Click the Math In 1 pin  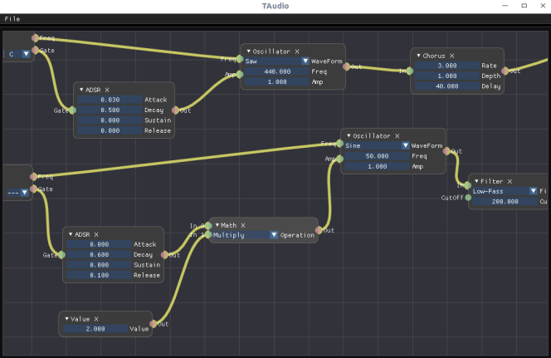tap(208, 234)
